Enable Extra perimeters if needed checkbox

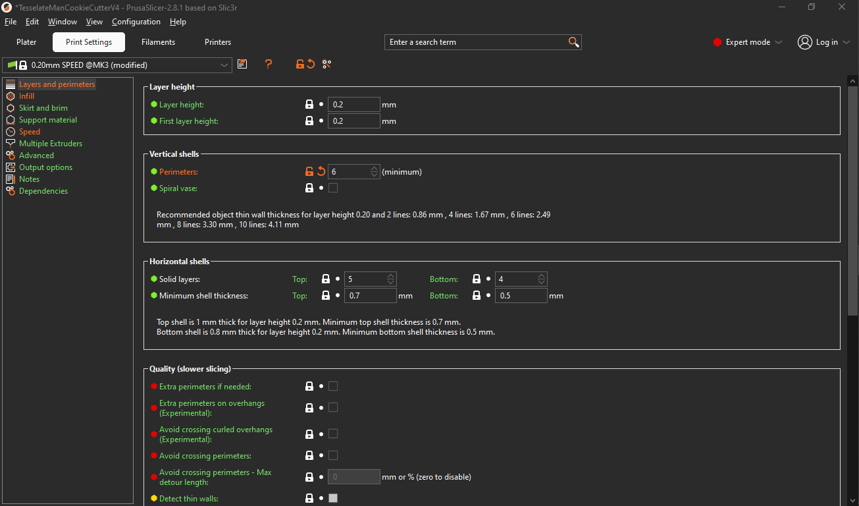pyautogui.click(x=333, y=386)
